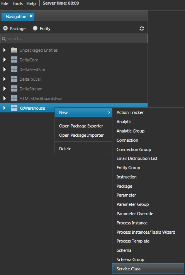Viewport: 185px width, 275px height.
Task: Click the DeltaFxEval package icon
Action: click(14, 79)
